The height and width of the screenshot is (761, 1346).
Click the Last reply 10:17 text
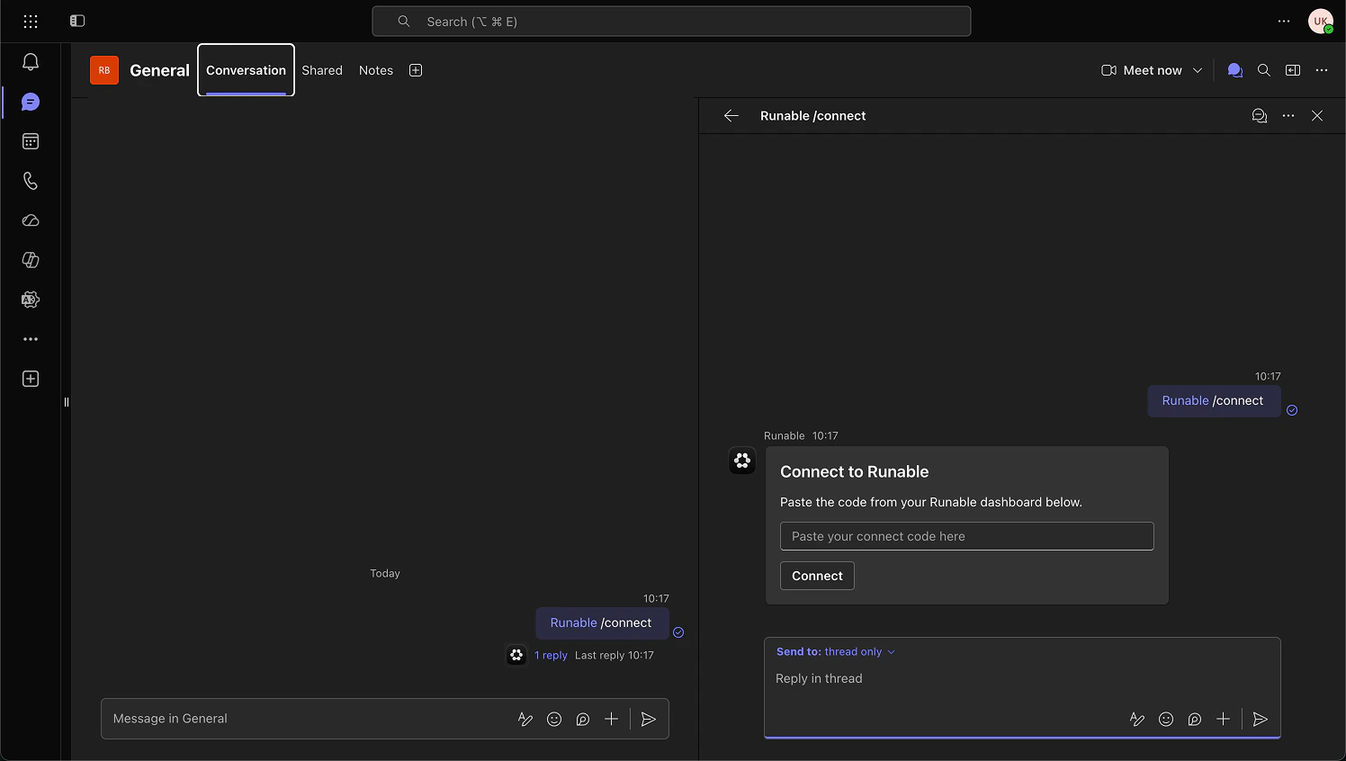pyautogui.click(x=615, y=655)
